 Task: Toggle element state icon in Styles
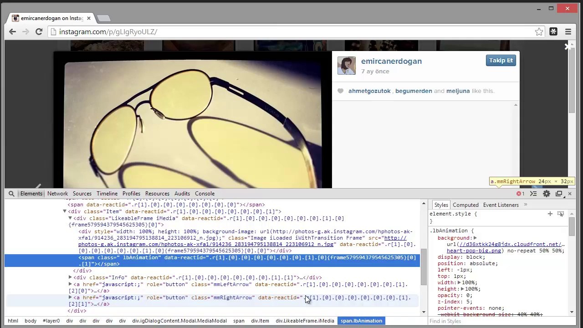click(x=561, y=214)
